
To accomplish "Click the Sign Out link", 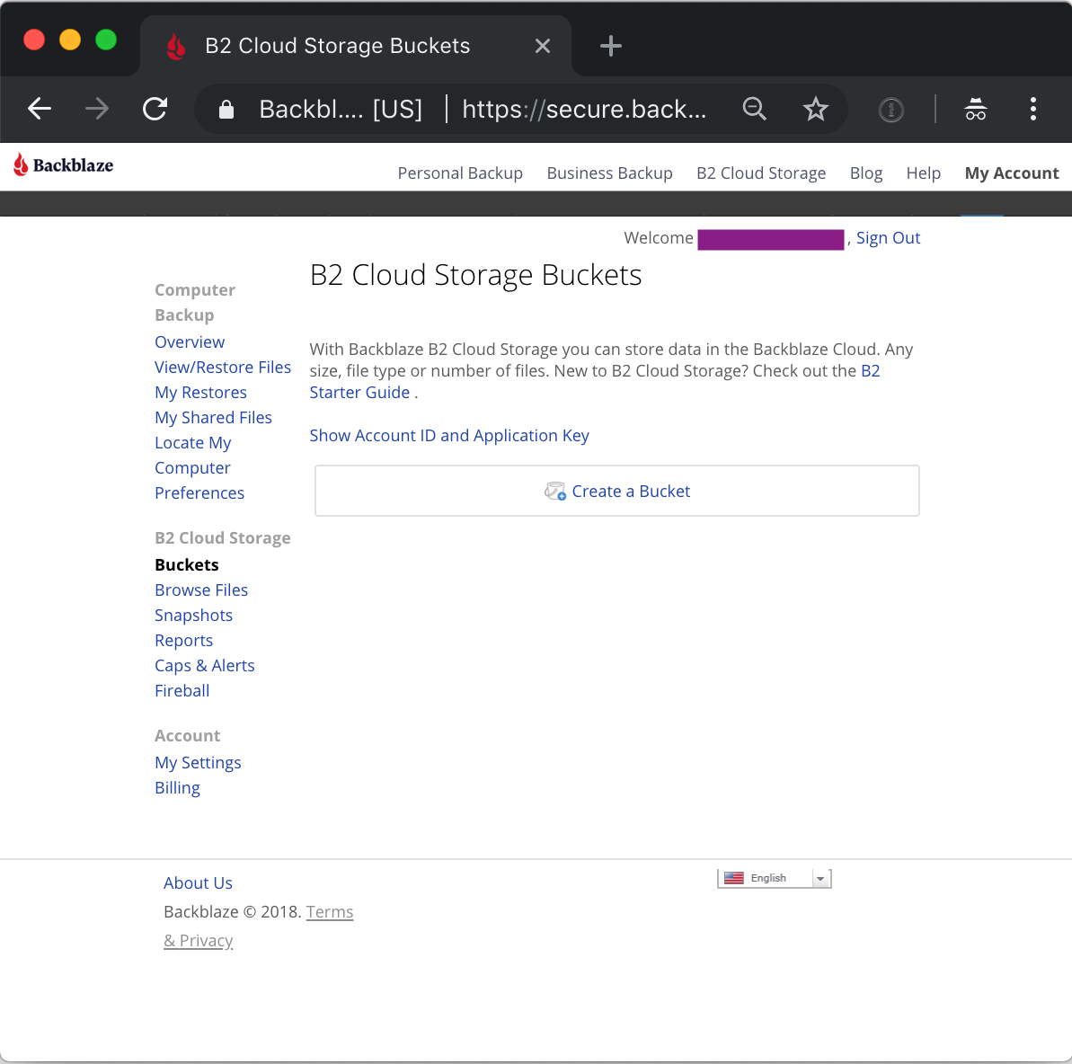I will (888, 238).
